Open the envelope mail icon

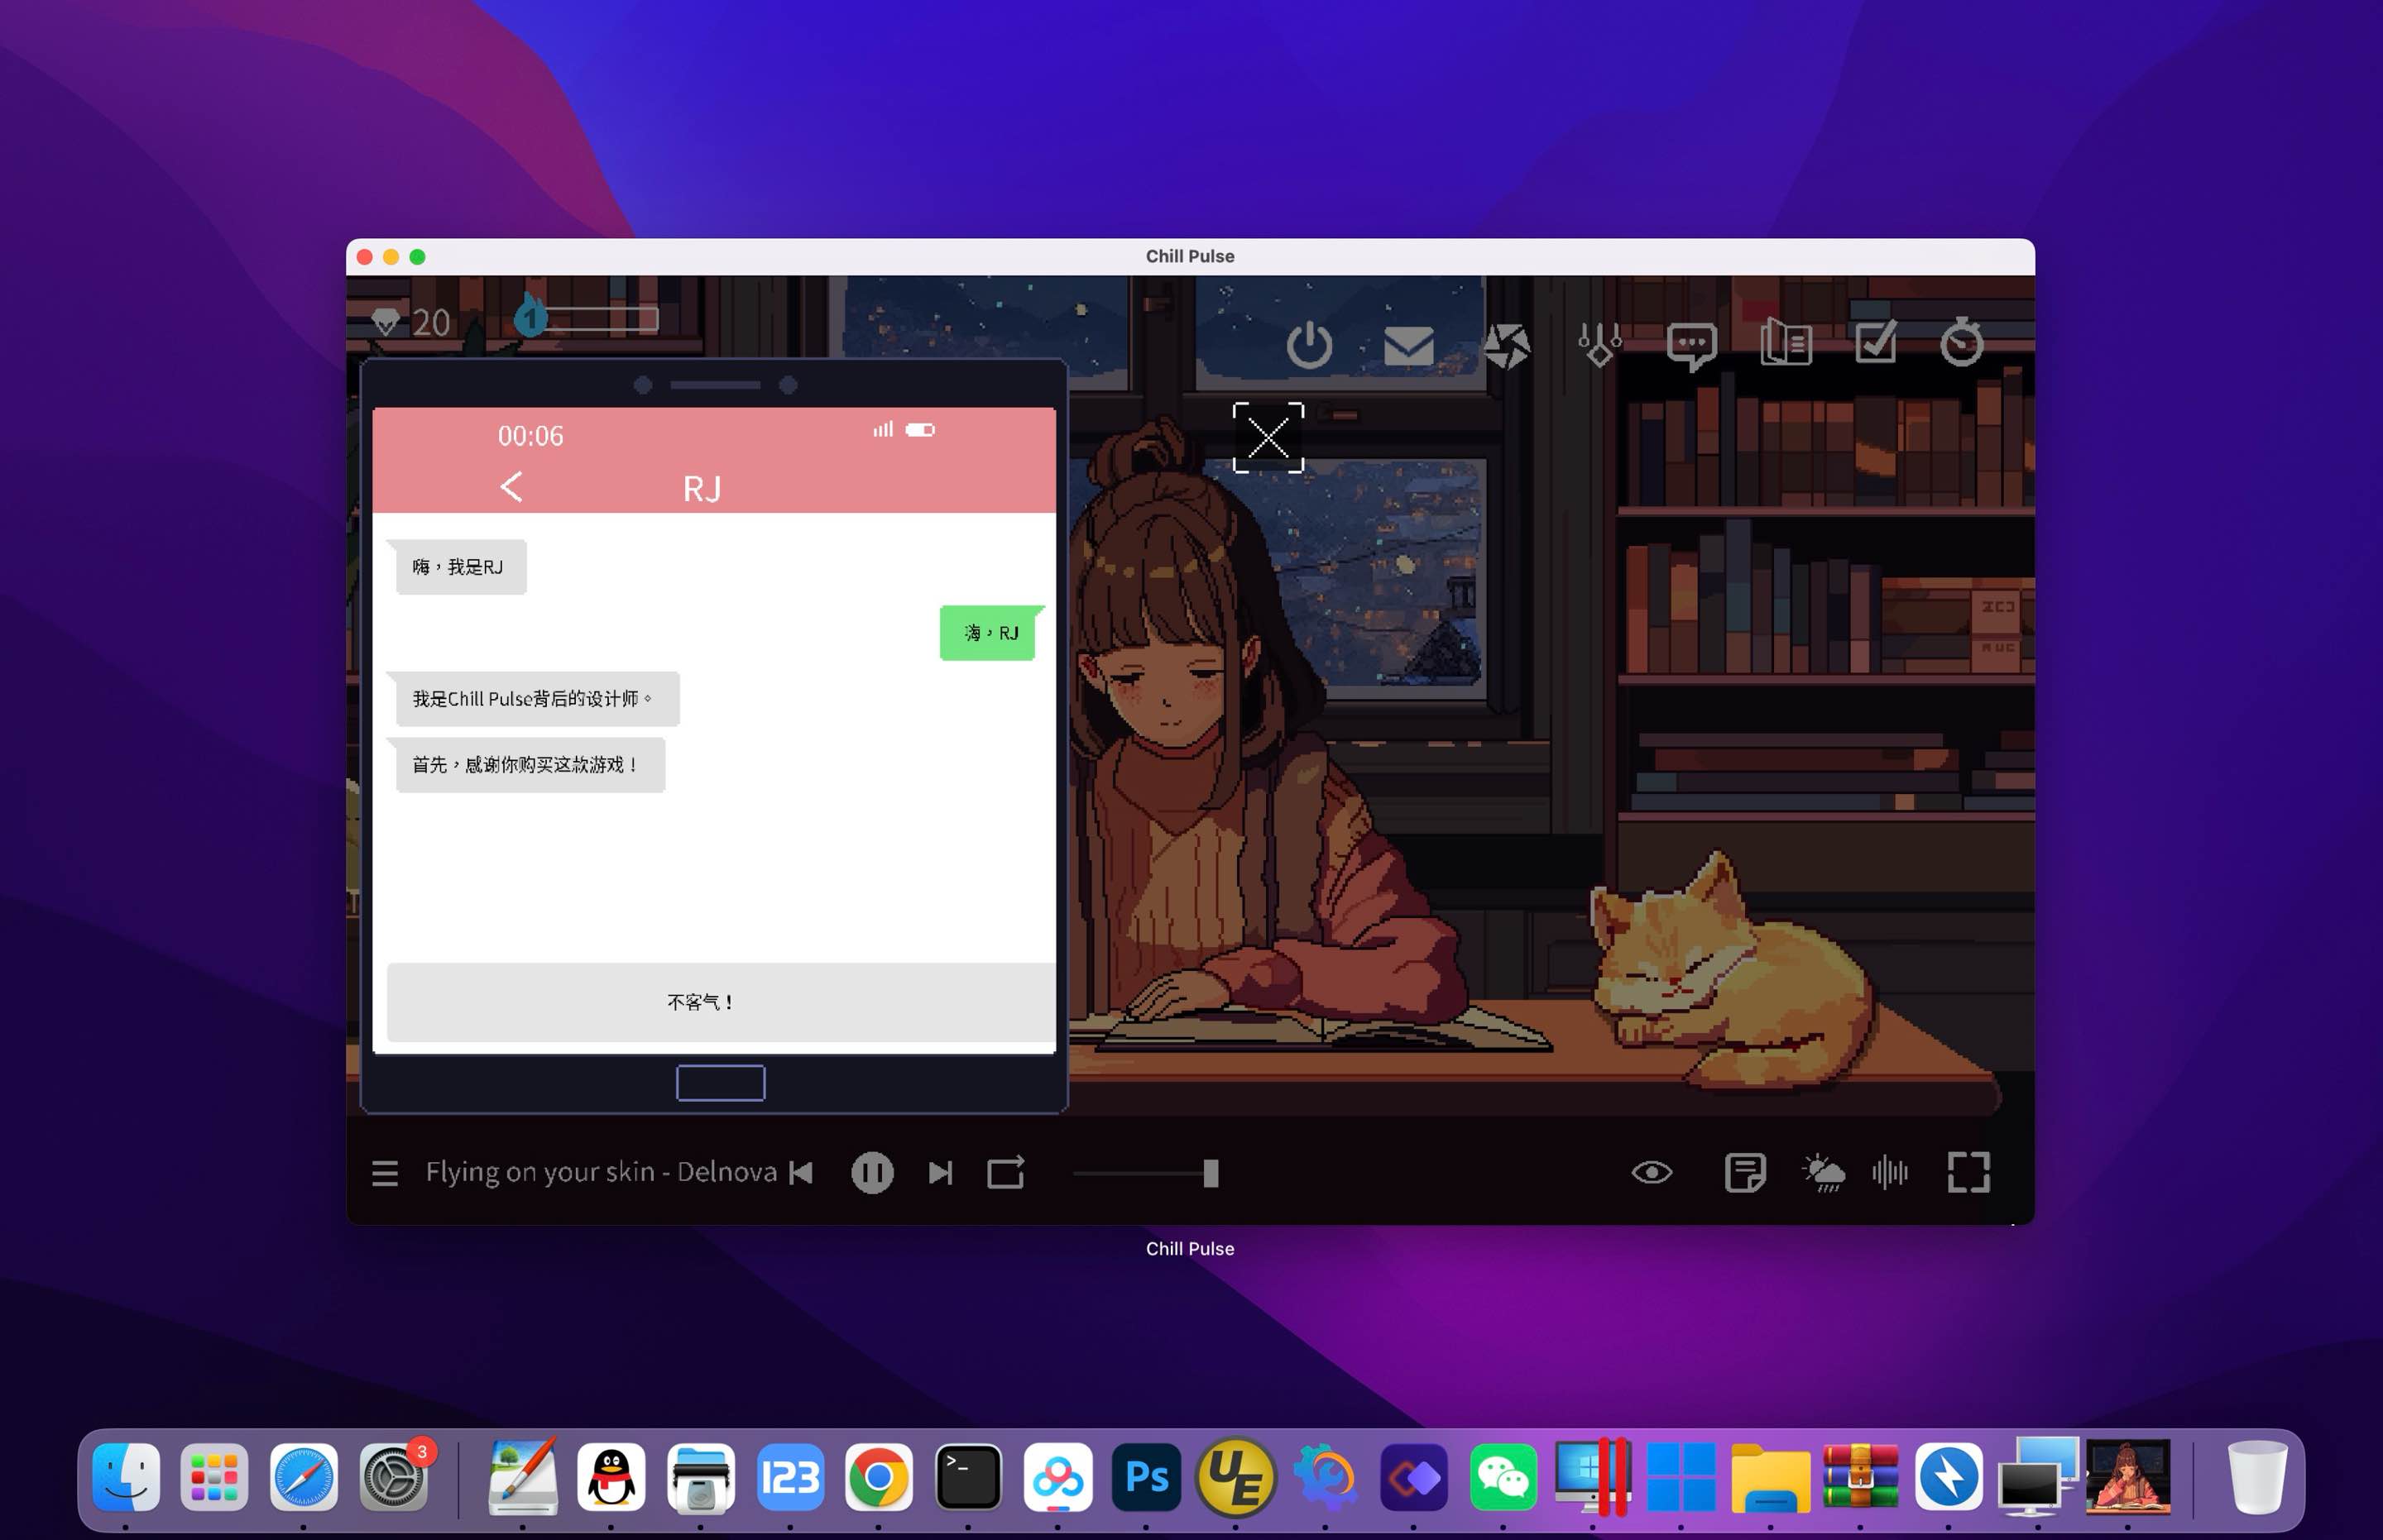pos(1408,346)
